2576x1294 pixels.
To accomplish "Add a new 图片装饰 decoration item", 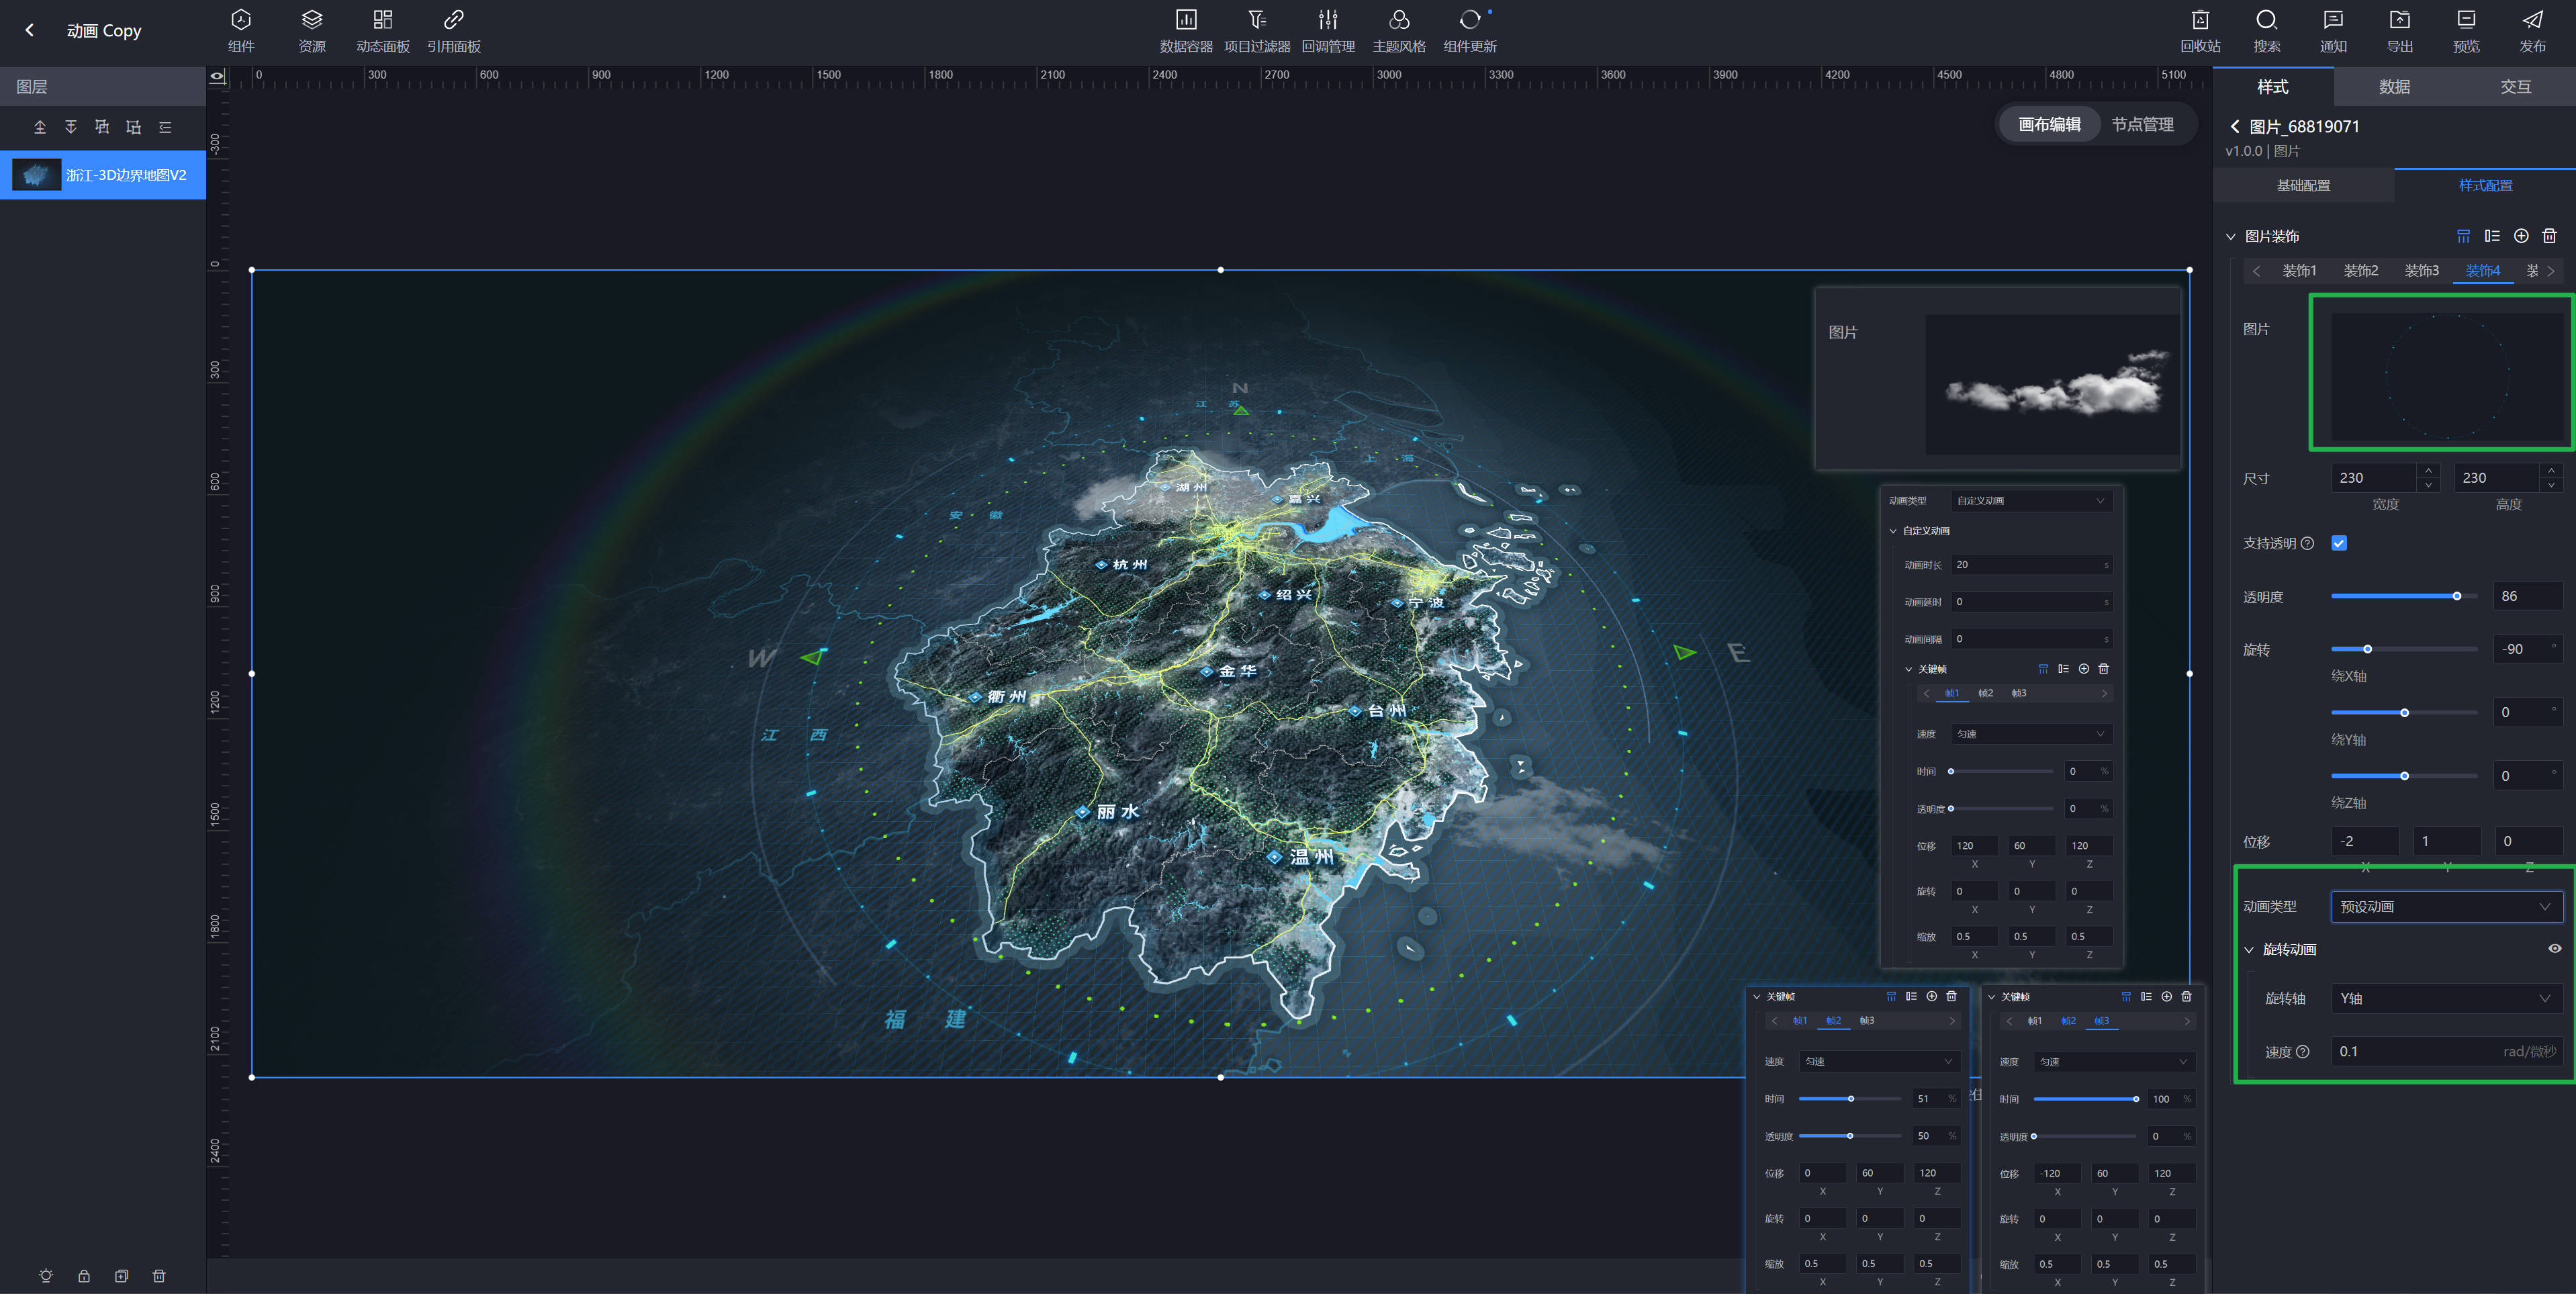I will pyautogui.click(x=2521, y=236).
